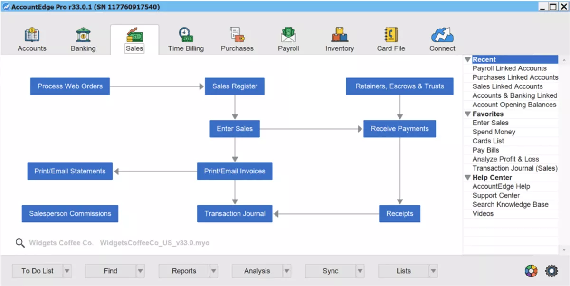Open the Banking module icon
The width and height of the screenshot is (570, 286).
point(83,38)
